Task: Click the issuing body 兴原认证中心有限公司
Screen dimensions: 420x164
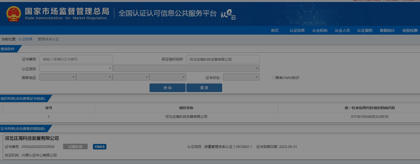Action: tap(39, 155)
